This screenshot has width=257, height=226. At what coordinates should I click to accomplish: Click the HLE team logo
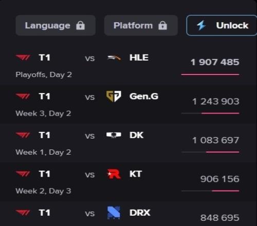(114, 58)
